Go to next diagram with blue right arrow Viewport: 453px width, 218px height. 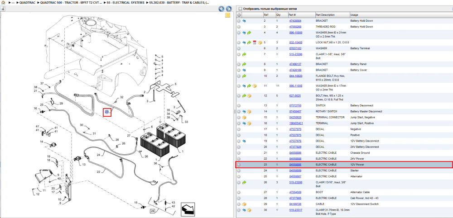coord(228,9)
